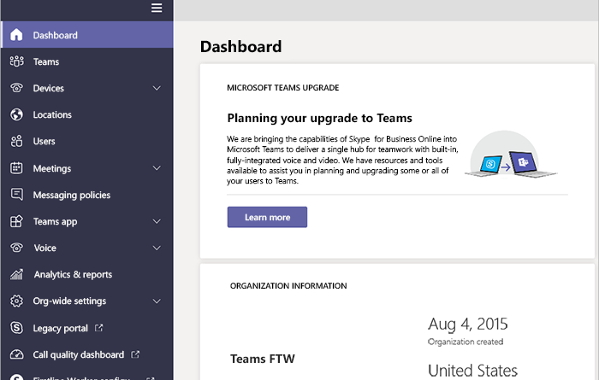Expand the Org-wide settings chevron
Viewport: 599px width, 380px height.
(157, 301)
